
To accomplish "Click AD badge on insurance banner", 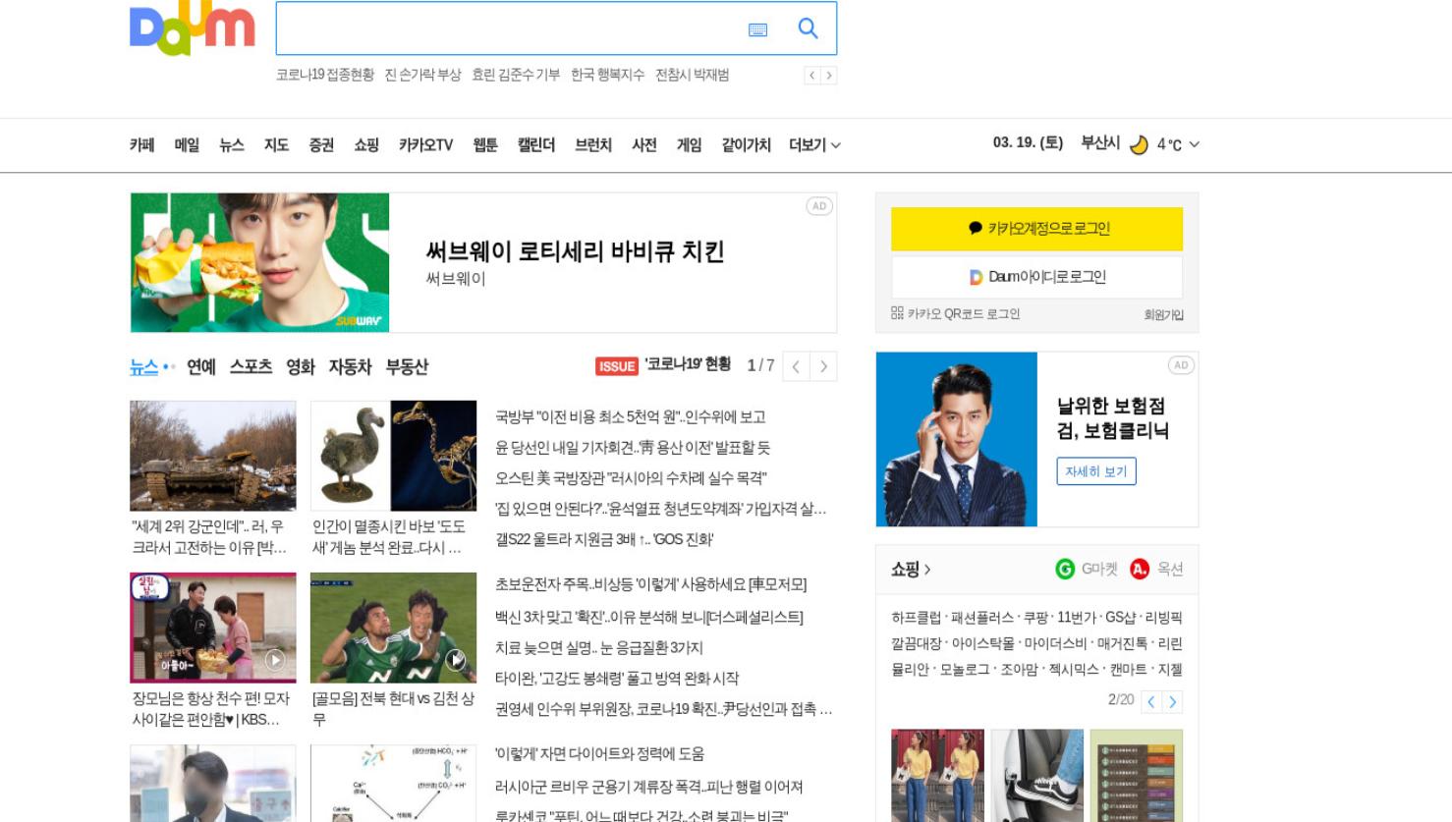I will [x=1181, y=365].
